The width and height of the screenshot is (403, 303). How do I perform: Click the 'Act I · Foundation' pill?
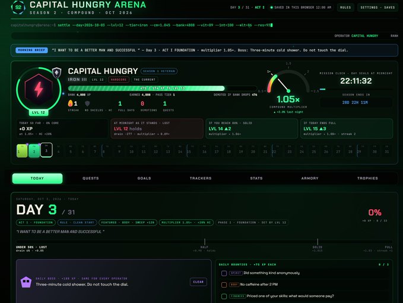tap(36, 222)
